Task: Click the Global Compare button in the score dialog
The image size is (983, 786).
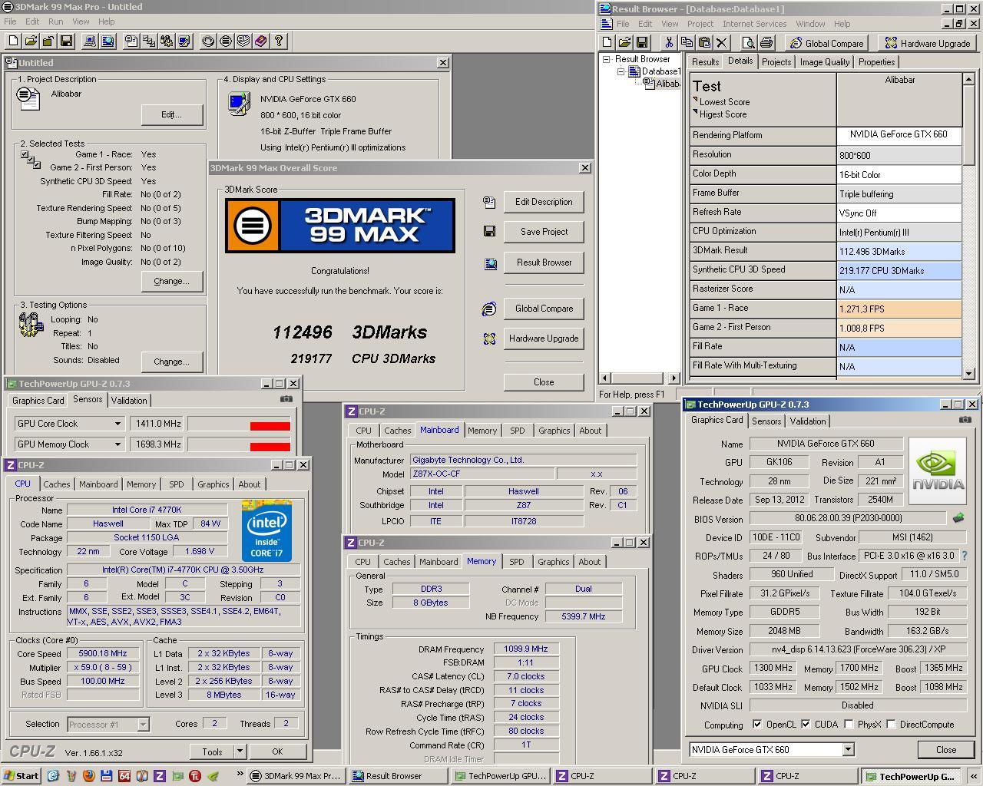Action: coord(544,309)
